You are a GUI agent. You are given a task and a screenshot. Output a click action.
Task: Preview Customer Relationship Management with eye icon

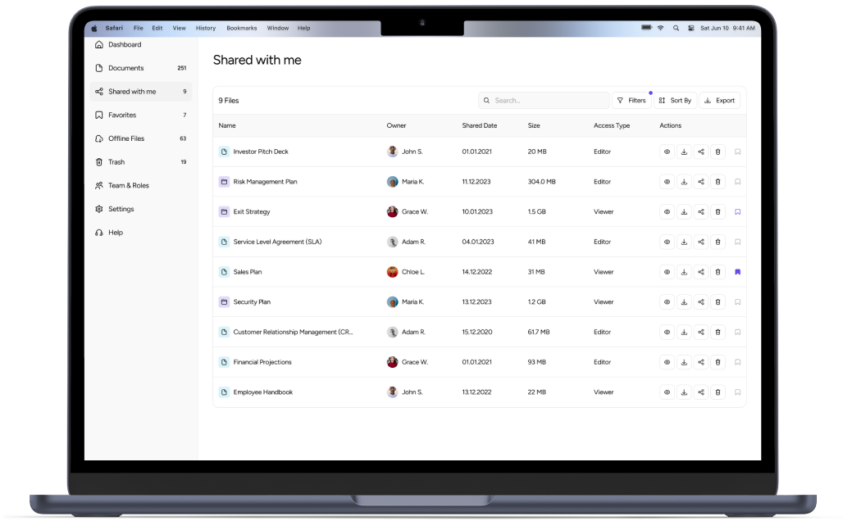[x=667, y=333]
